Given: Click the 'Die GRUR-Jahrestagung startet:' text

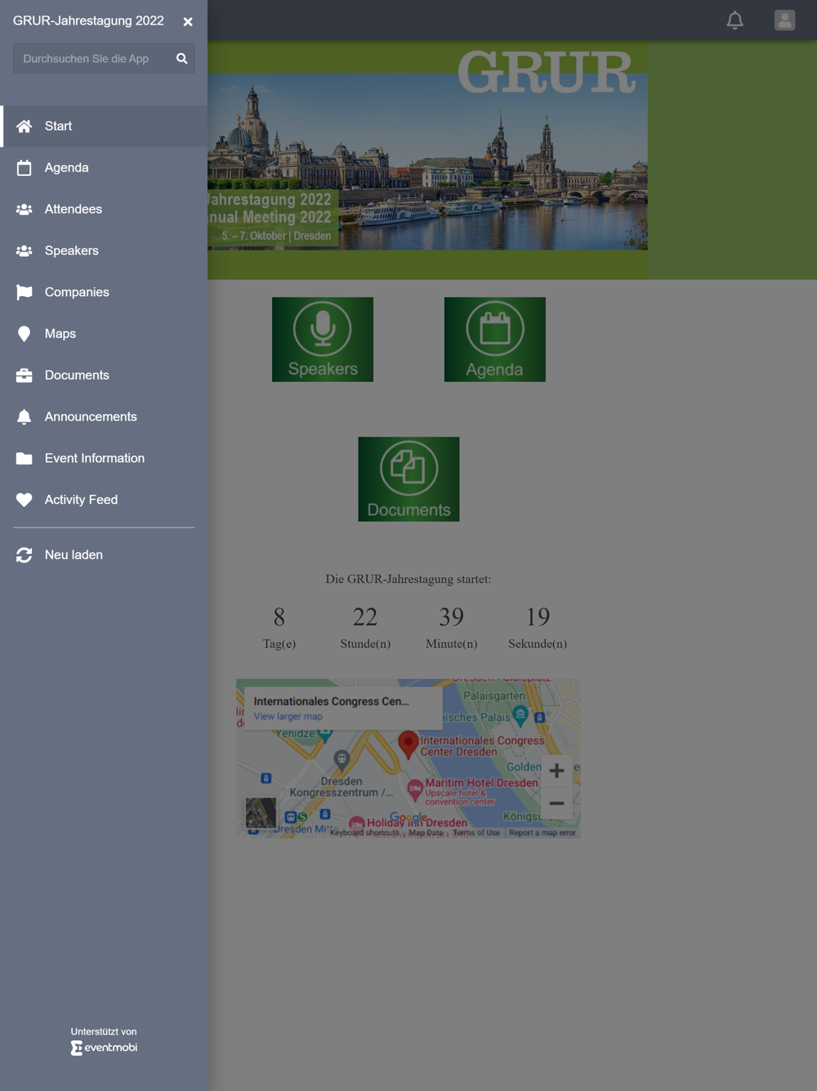Looking at the screenshot, I should 408,579.
